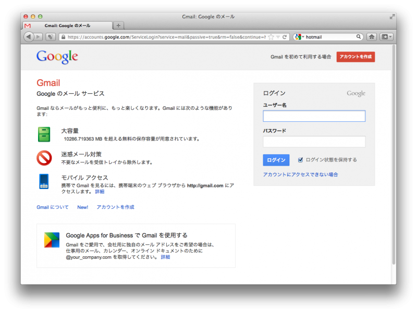Open a new tab with plus button
The width and height of the screenshot is (417, 313).
[118, 26]
